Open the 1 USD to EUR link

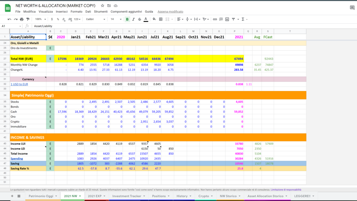click(19, 84)
